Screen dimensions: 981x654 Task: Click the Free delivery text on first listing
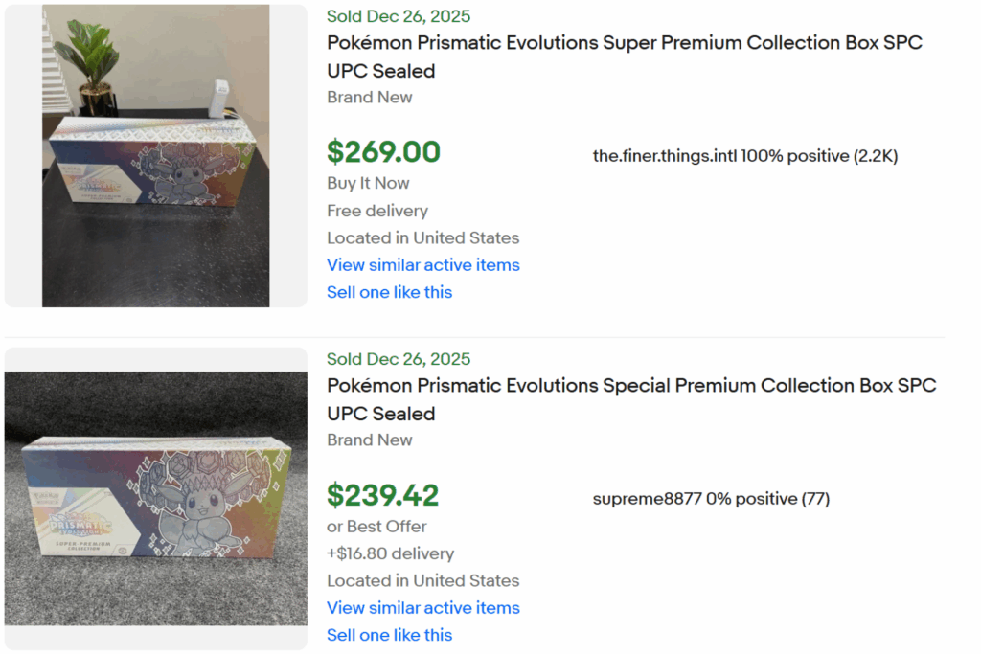(375, 211)
